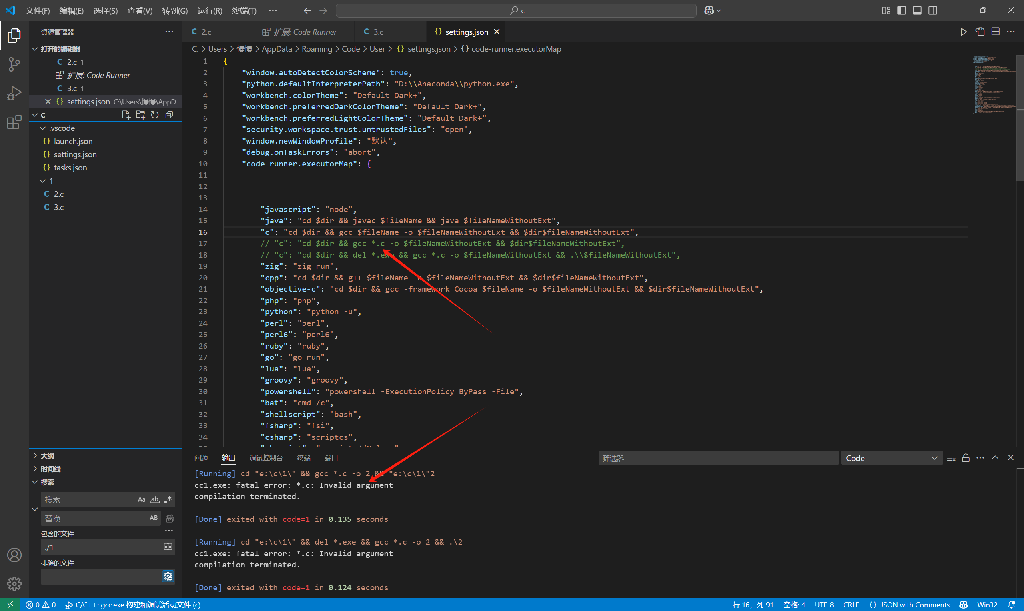This screenshot has width=1024, height=611.
Task: Click the Run Code play button
Action: (x=963, y=32)
